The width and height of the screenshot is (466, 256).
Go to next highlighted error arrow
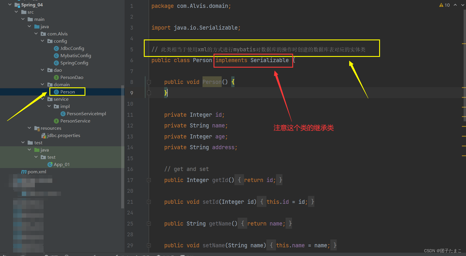(x=463, y=5)
